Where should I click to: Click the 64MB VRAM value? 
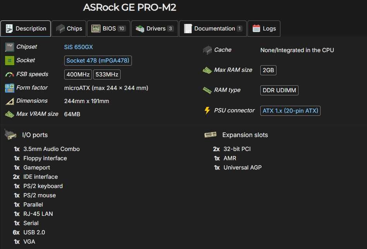pyautogui.click(x=72, y=114)
